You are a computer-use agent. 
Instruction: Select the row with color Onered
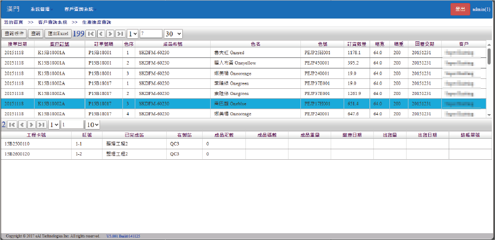(x=243, y=52)
